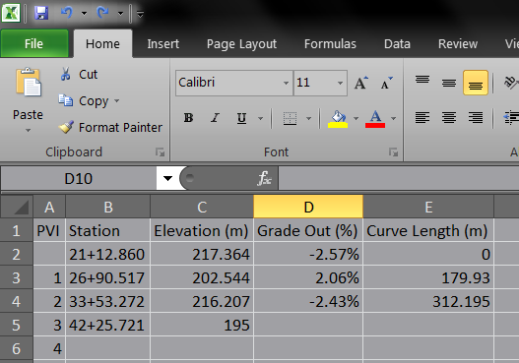519x363 pixels.
Task: Open the redo history dropdown arrow
Action: [120, 14]
